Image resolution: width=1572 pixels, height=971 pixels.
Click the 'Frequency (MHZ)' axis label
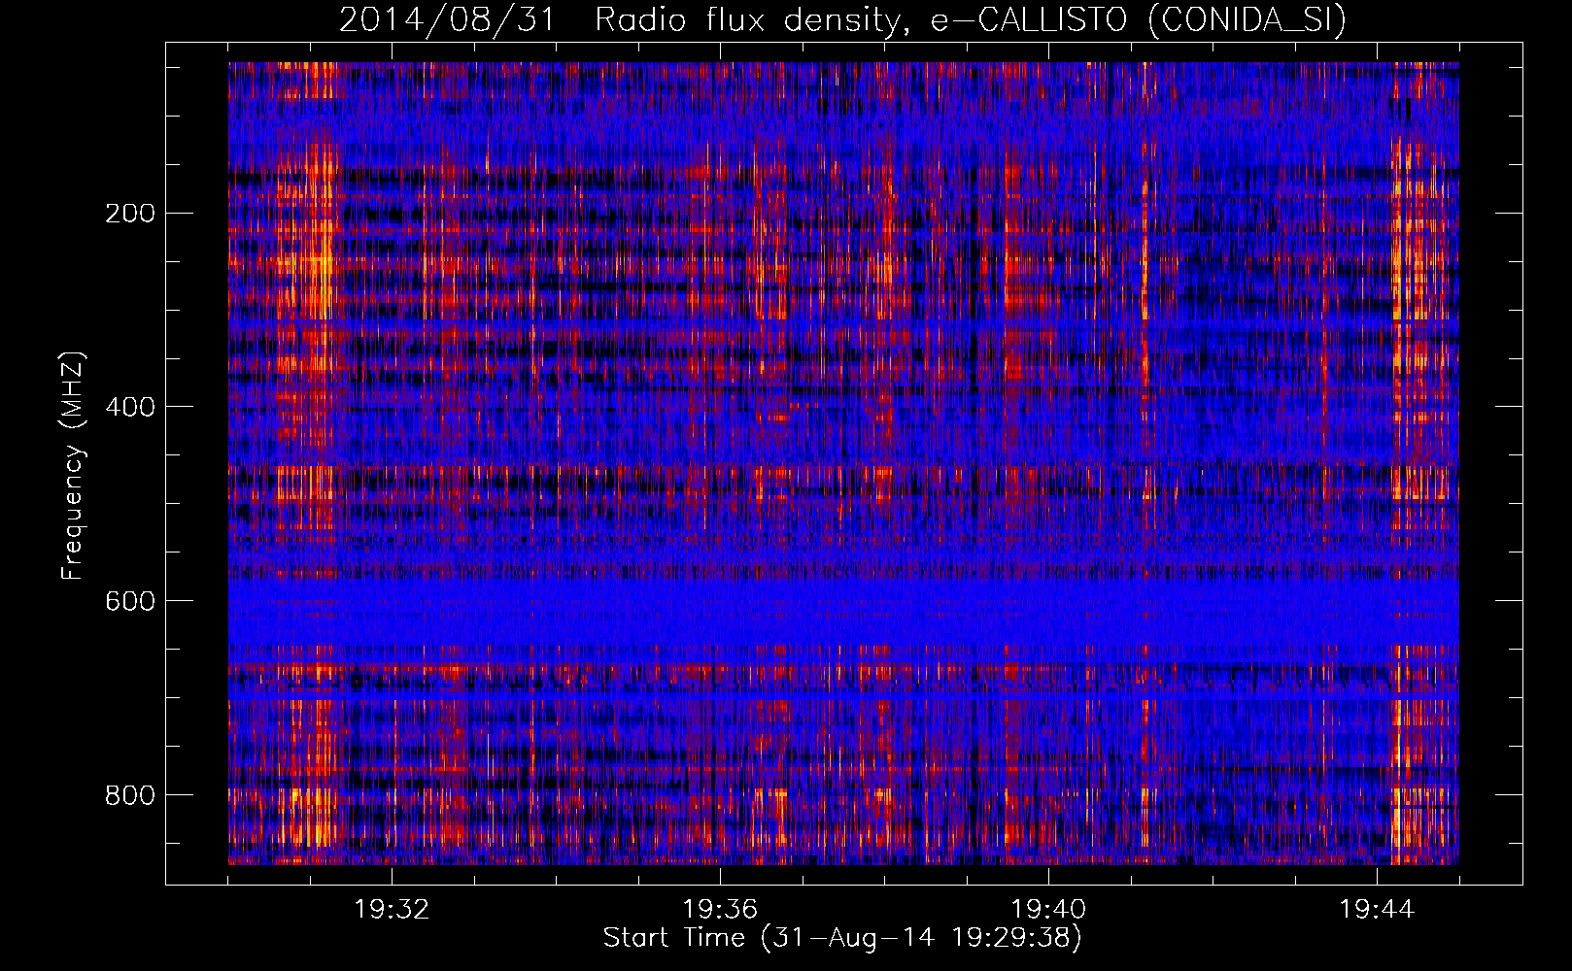[x=72, y=465]
